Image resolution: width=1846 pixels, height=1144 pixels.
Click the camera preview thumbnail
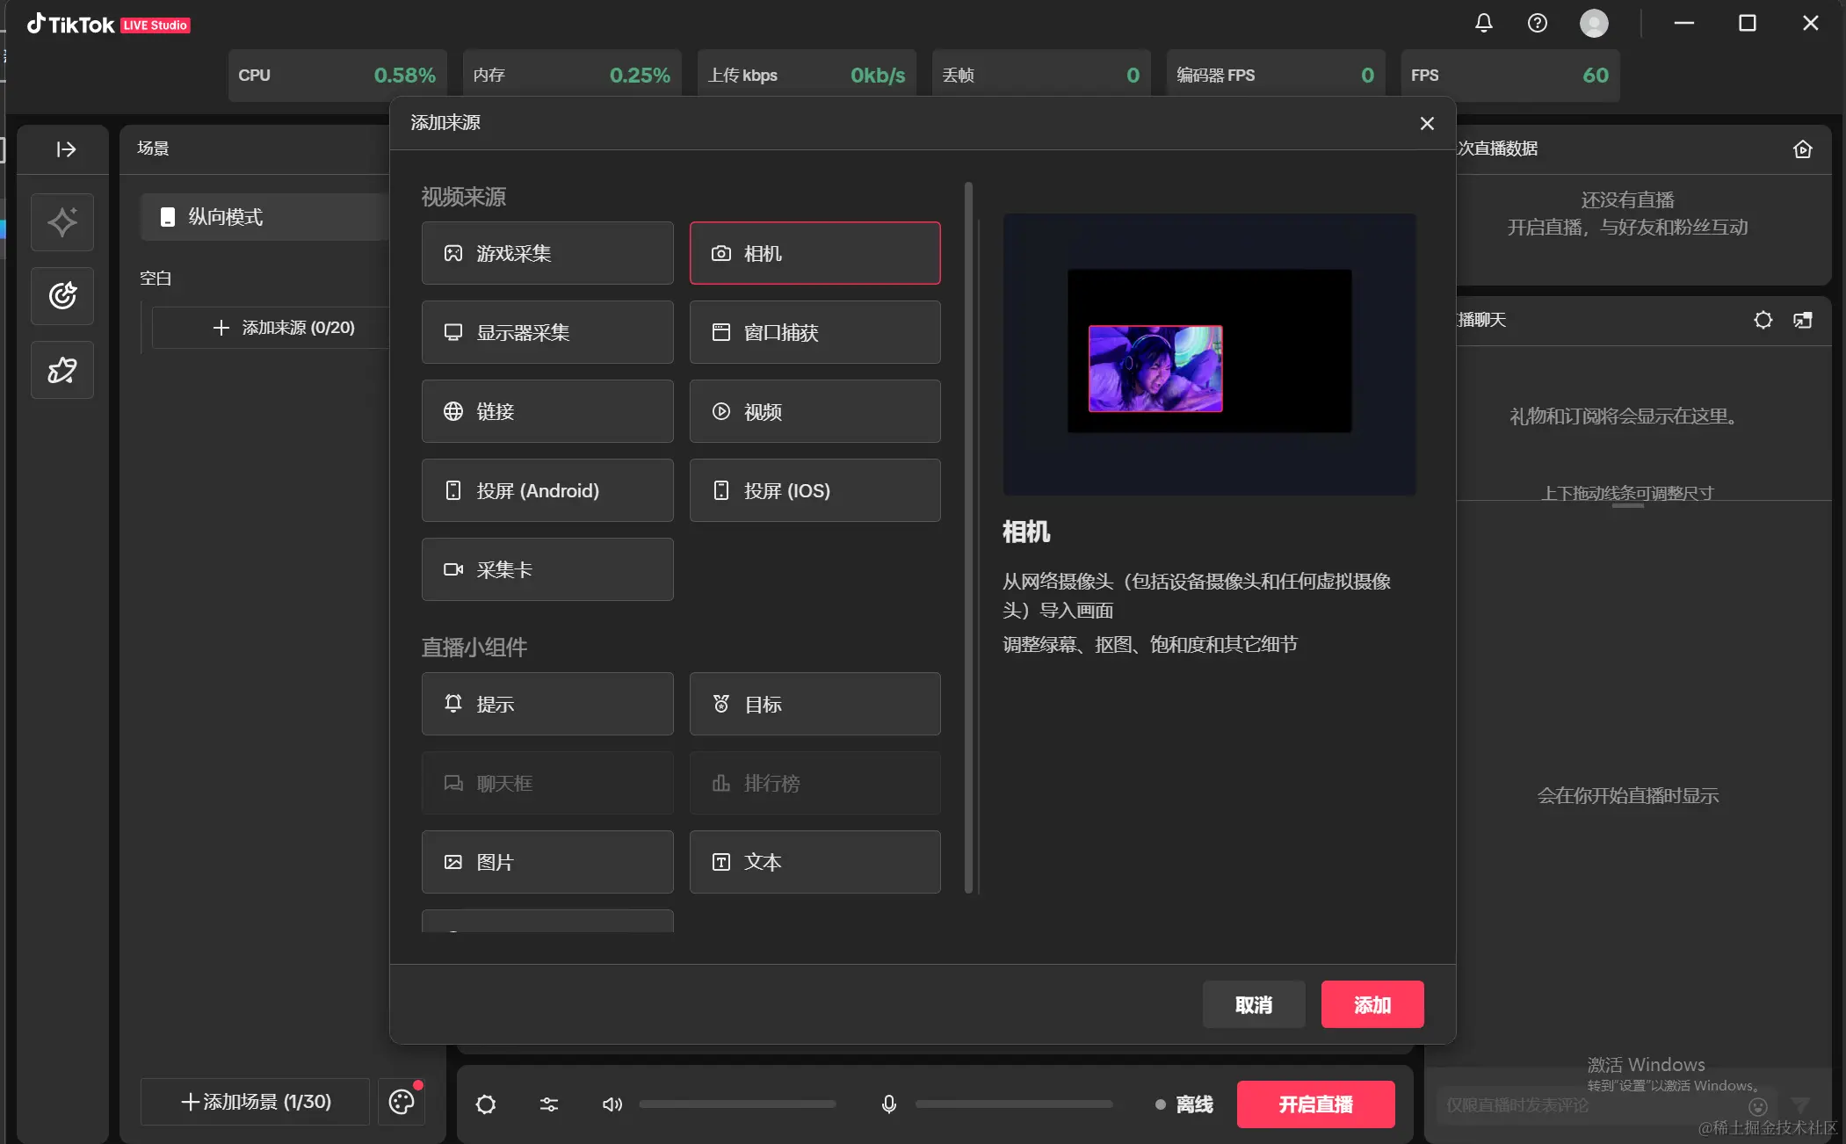tap(1155, 368)
